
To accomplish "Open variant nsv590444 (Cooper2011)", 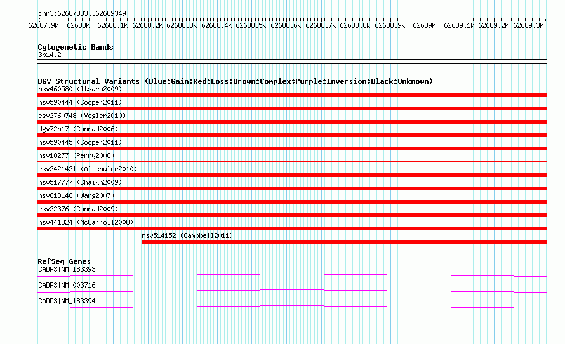I will pyautogui.click(x=80, y=102).
